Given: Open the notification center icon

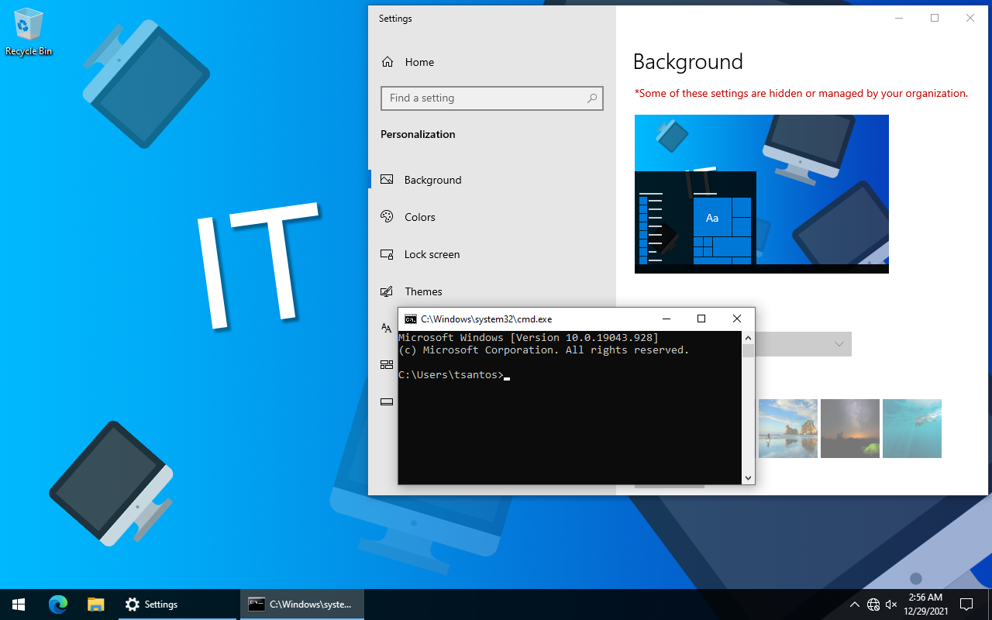Looking at the screenshot, I should tap(966, 604).
